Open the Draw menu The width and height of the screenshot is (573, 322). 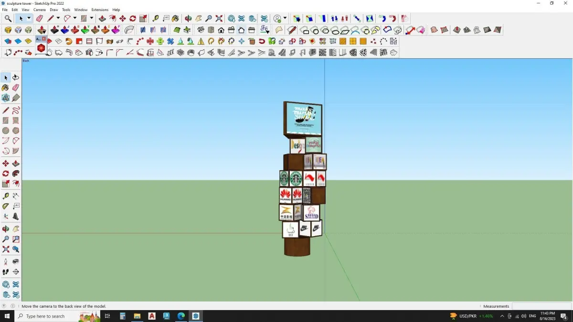click(54, 10)
